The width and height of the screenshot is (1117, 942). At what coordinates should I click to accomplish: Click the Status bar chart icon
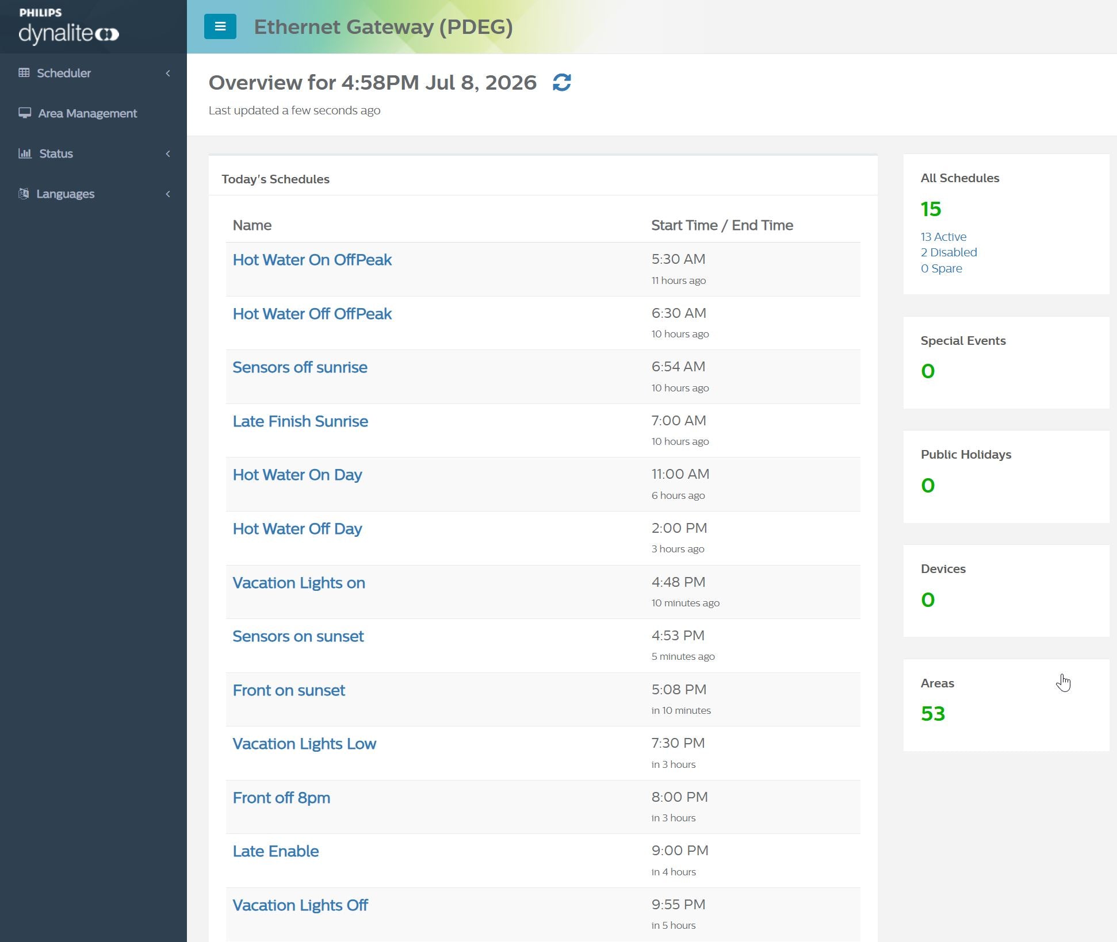[x=25, y=153]
